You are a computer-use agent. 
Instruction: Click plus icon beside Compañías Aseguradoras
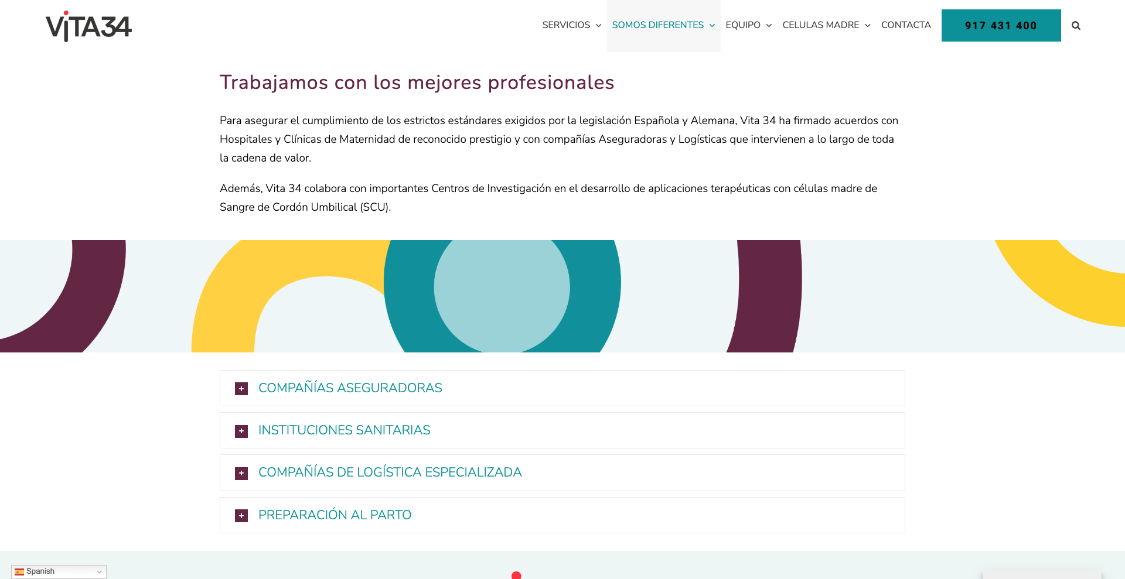pos(241,389)
